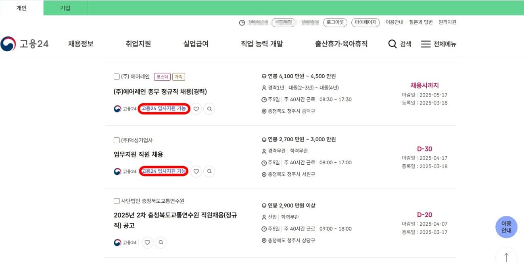
Task: Click the preview magnifier on the 충청북도교통연수원 listing
Action: pyautogui.click(x=161, y=242)
